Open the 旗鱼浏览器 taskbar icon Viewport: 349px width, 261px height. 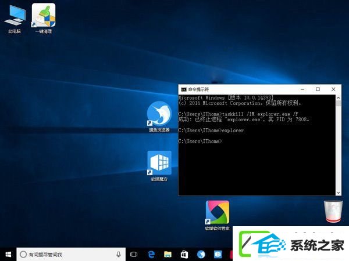coord(201,255)
